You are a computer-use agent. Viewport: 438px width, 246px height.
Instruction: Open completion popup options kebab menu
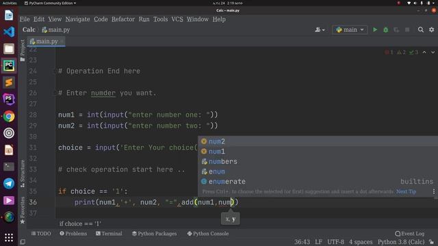433,191
